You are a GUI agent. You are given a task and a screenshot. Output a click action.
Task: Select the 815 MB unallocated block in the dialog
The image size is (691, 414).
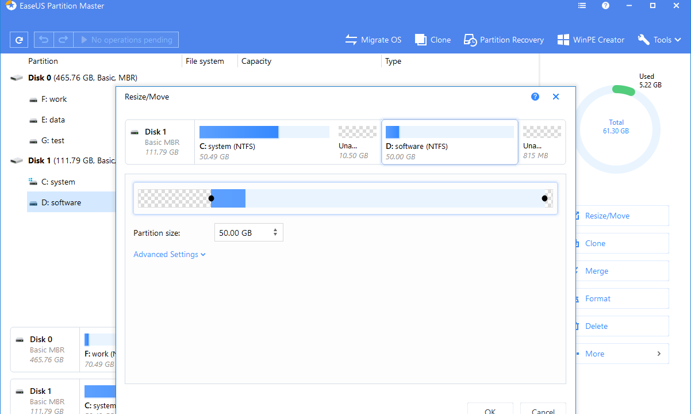[x=542, y=142]
